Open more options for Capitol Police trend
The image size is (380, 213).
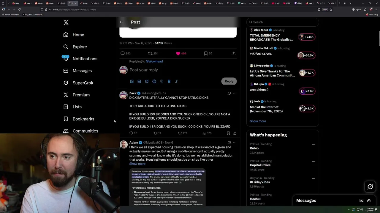click(313, 162)
